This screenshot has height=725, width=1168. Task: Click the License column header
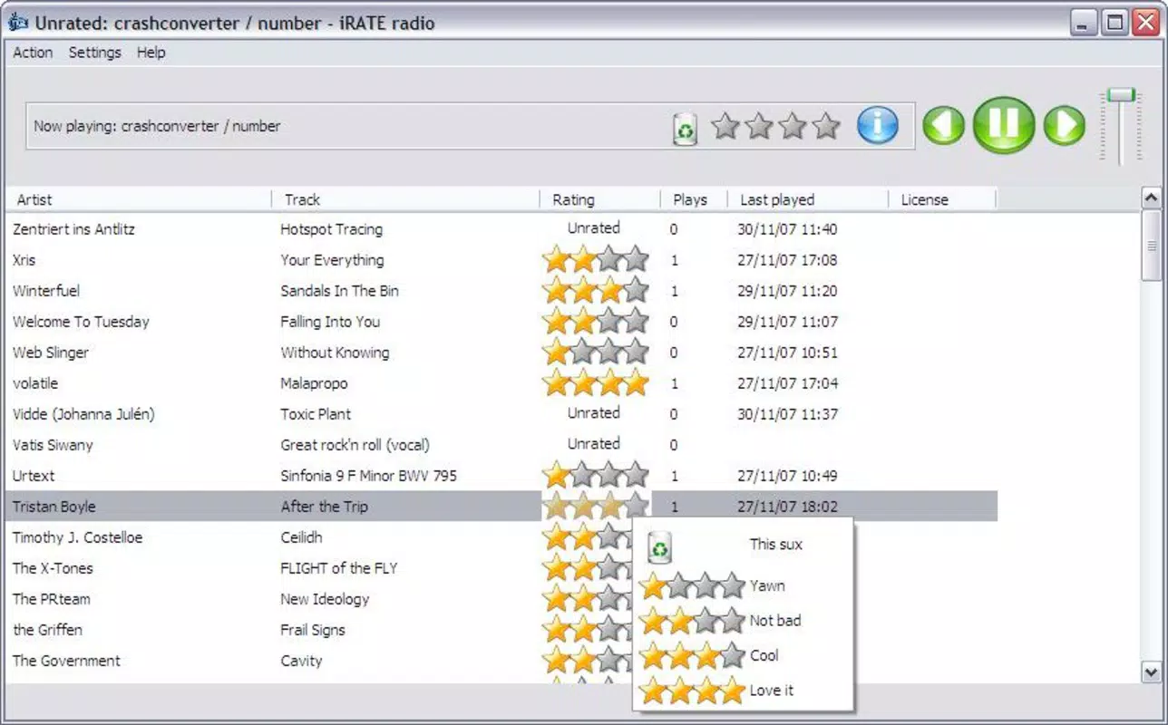click(942, 199)
